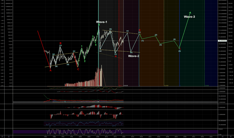
Task: Select the green wave label 5 at Wave-1 peak
Action: 99,25
